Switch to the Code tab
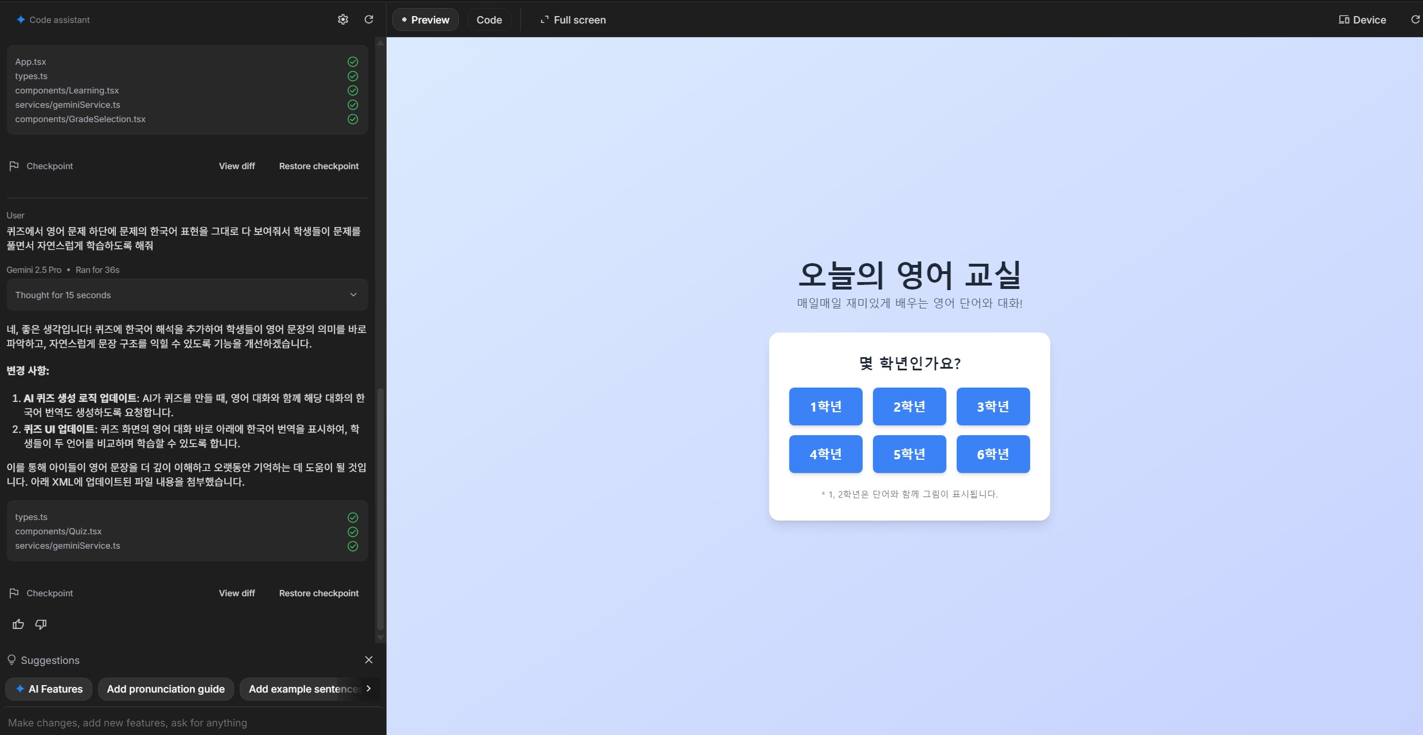The height and width of the screenshot is (735, 1423). coord(489,19)
